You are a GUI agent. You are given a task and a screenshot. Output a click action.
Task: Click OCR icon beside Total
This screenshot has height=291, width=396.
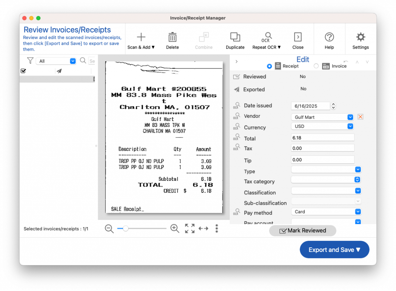click(237, 137)
